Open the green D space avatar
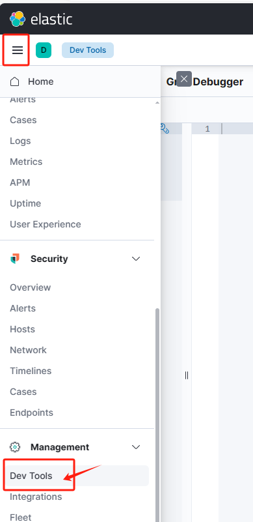 pos(44,50)
